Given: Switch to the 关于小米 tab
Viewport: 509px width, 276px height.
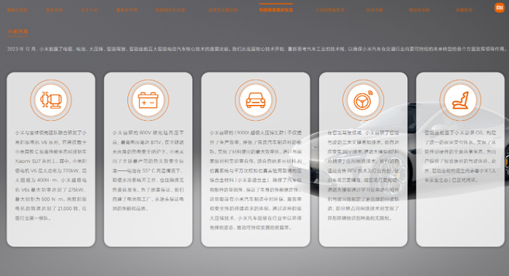Looking at the screenshot, I should tap(89, 10).
